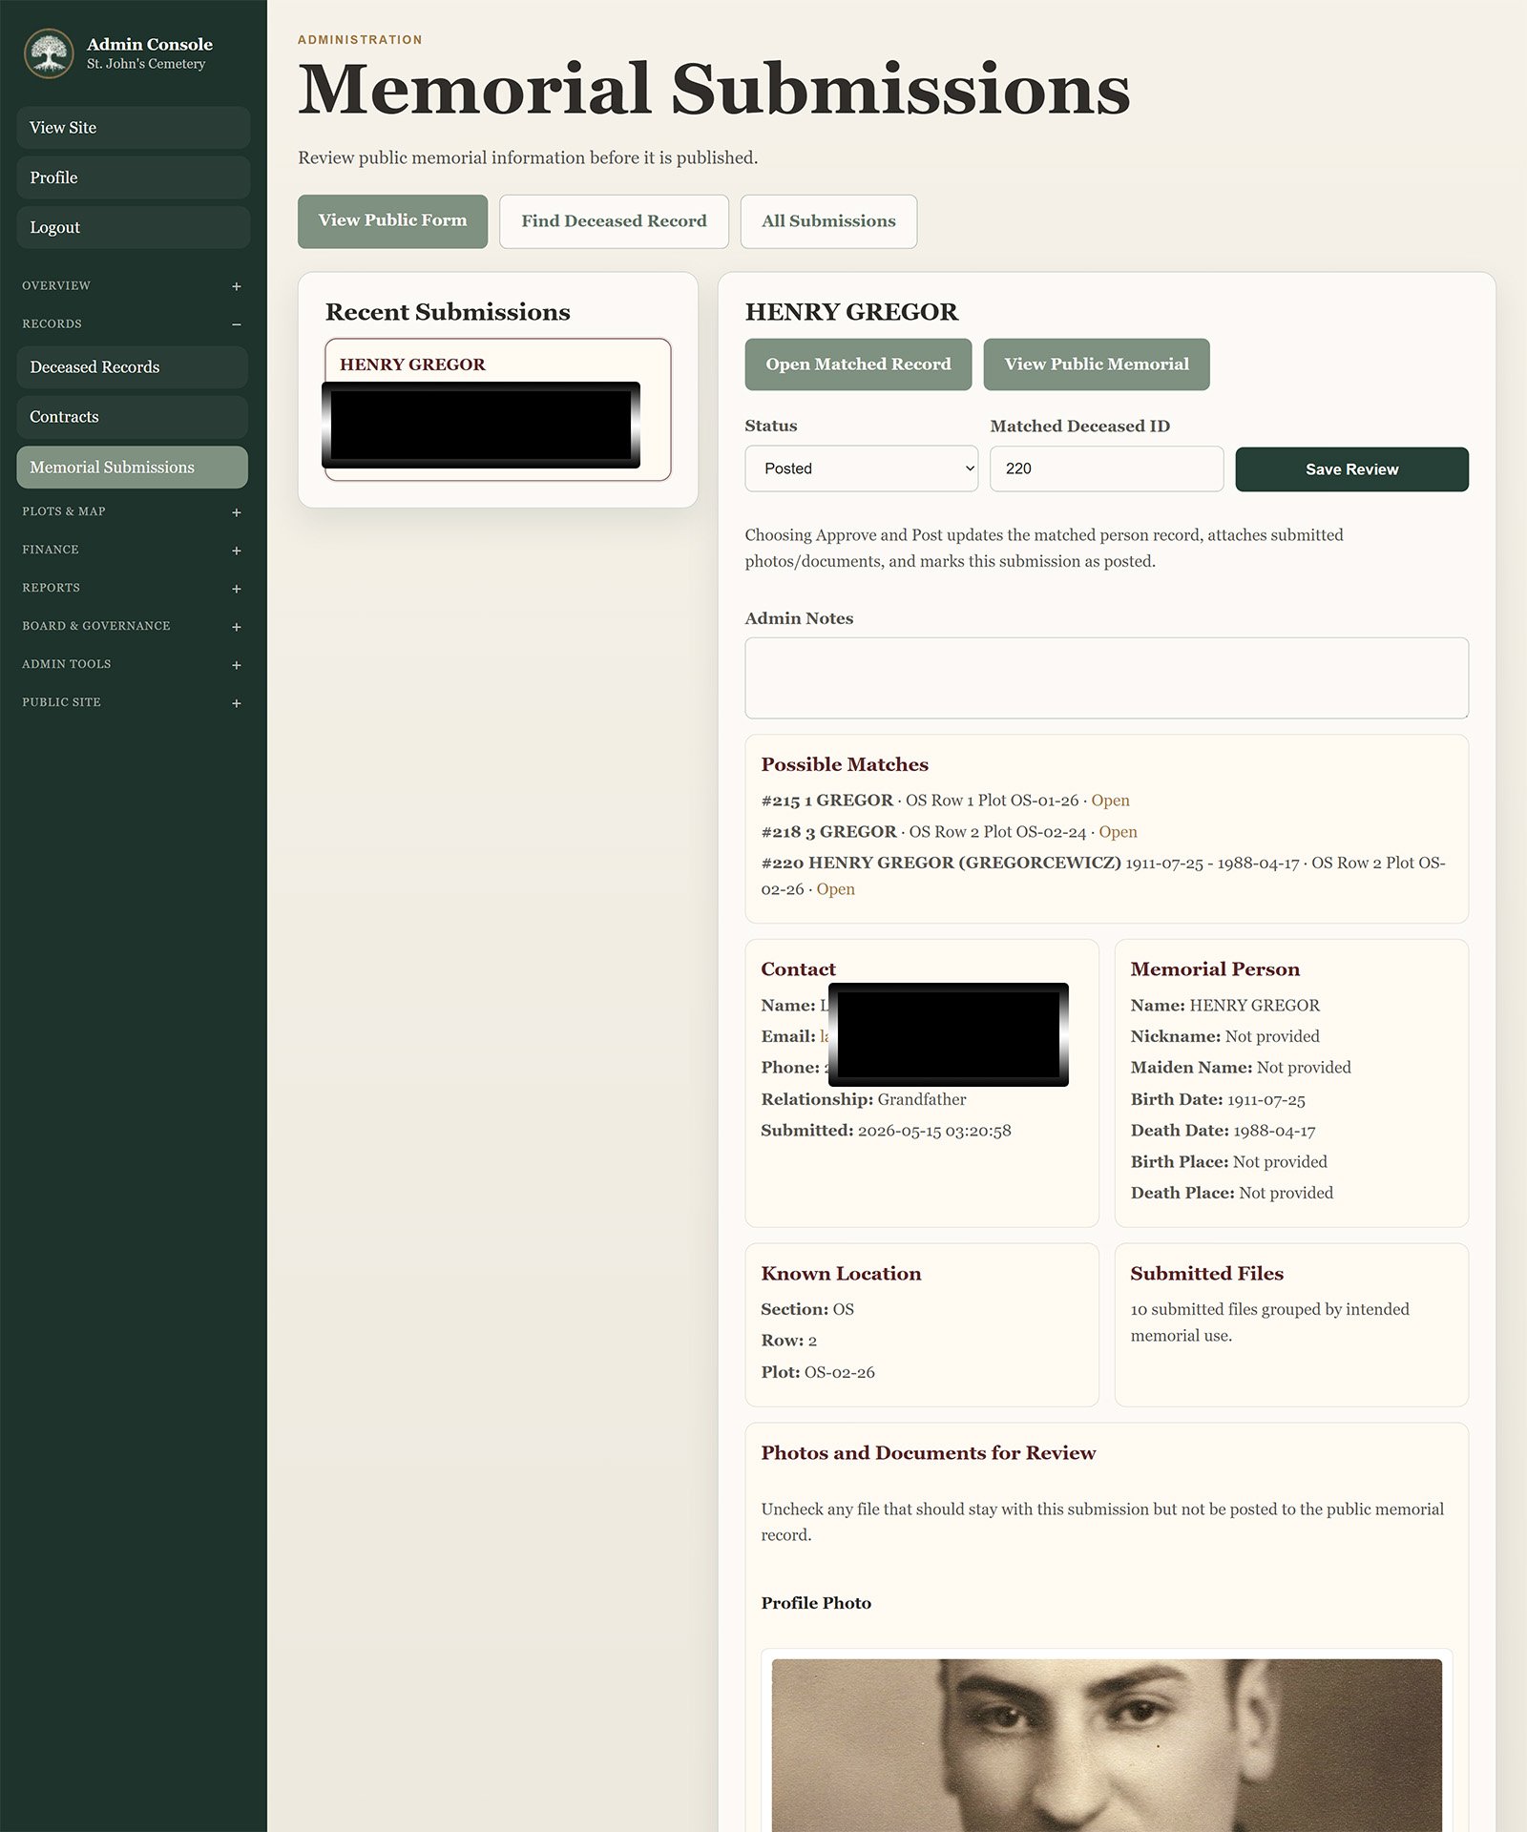1527x1832 pixels.
Task: Click the Matched Deceased ID field
Action: point(1106,468)
